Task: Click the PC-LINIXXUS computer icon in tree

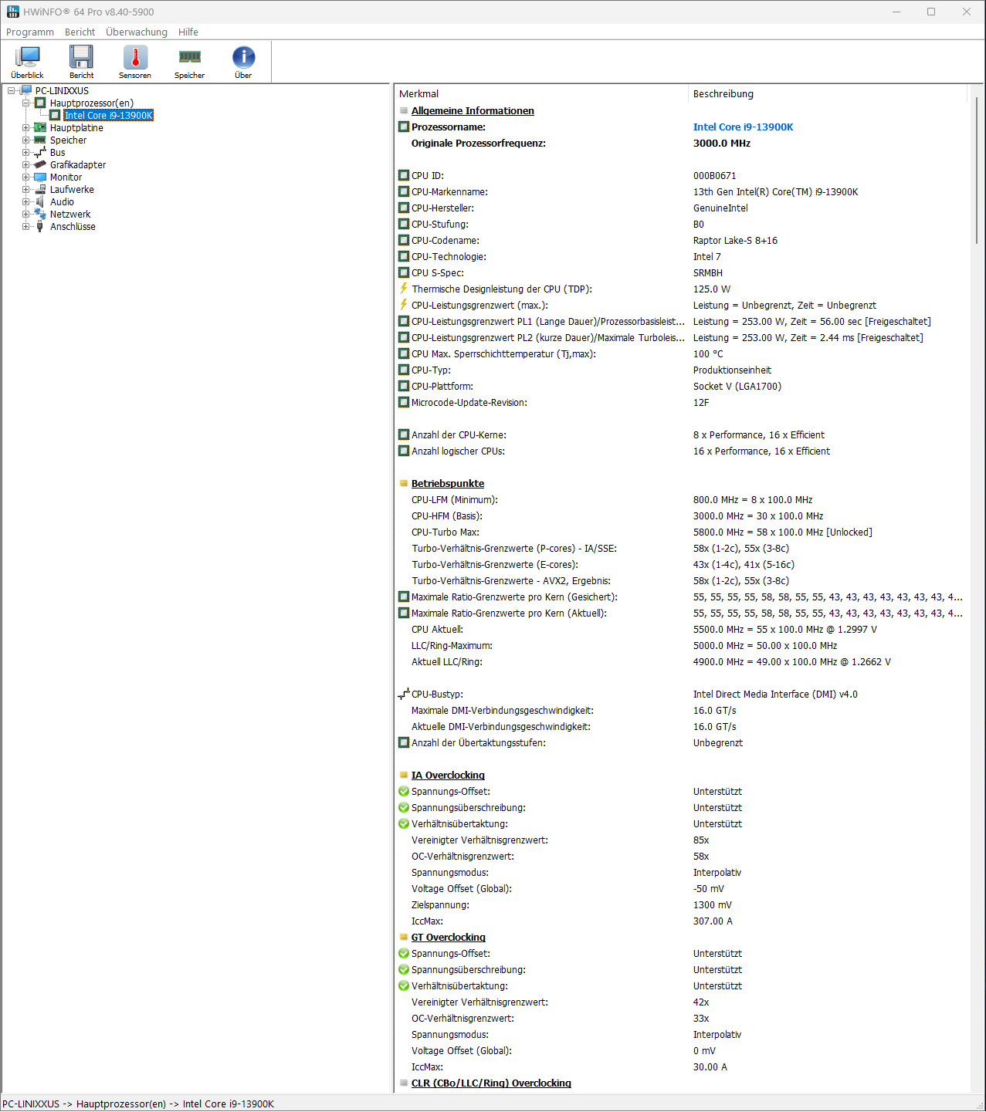Action: [x=26, y=90]
